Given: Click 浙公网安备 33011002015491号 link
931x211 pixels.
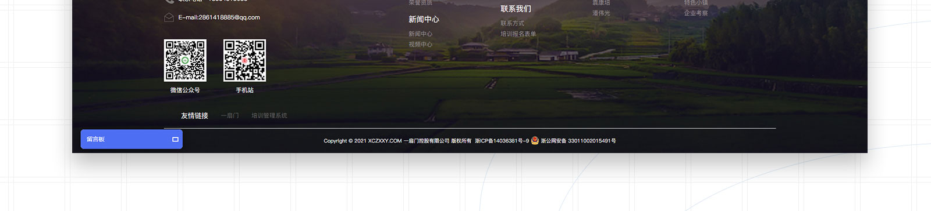Looking at the screenshot, I should [578, 141].
